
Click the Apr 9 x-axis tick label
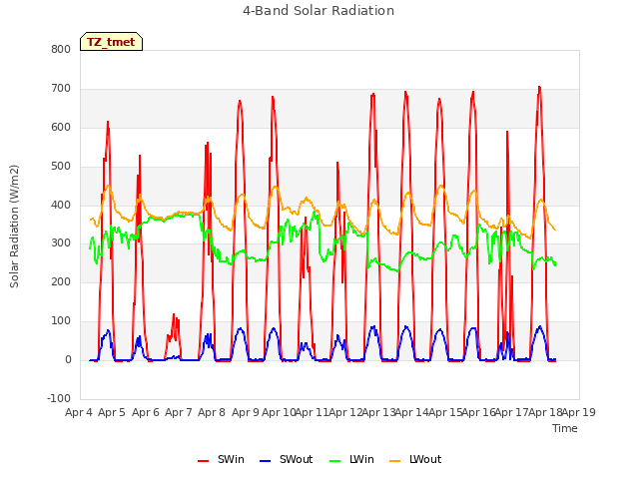click(x=246, y=412)
